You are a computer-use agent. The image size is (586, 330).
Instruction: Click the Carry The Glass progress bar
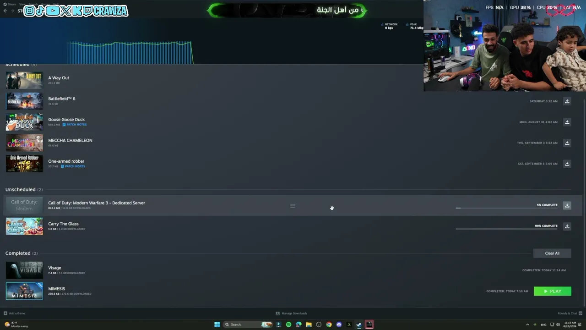click(x=506, y=229)
